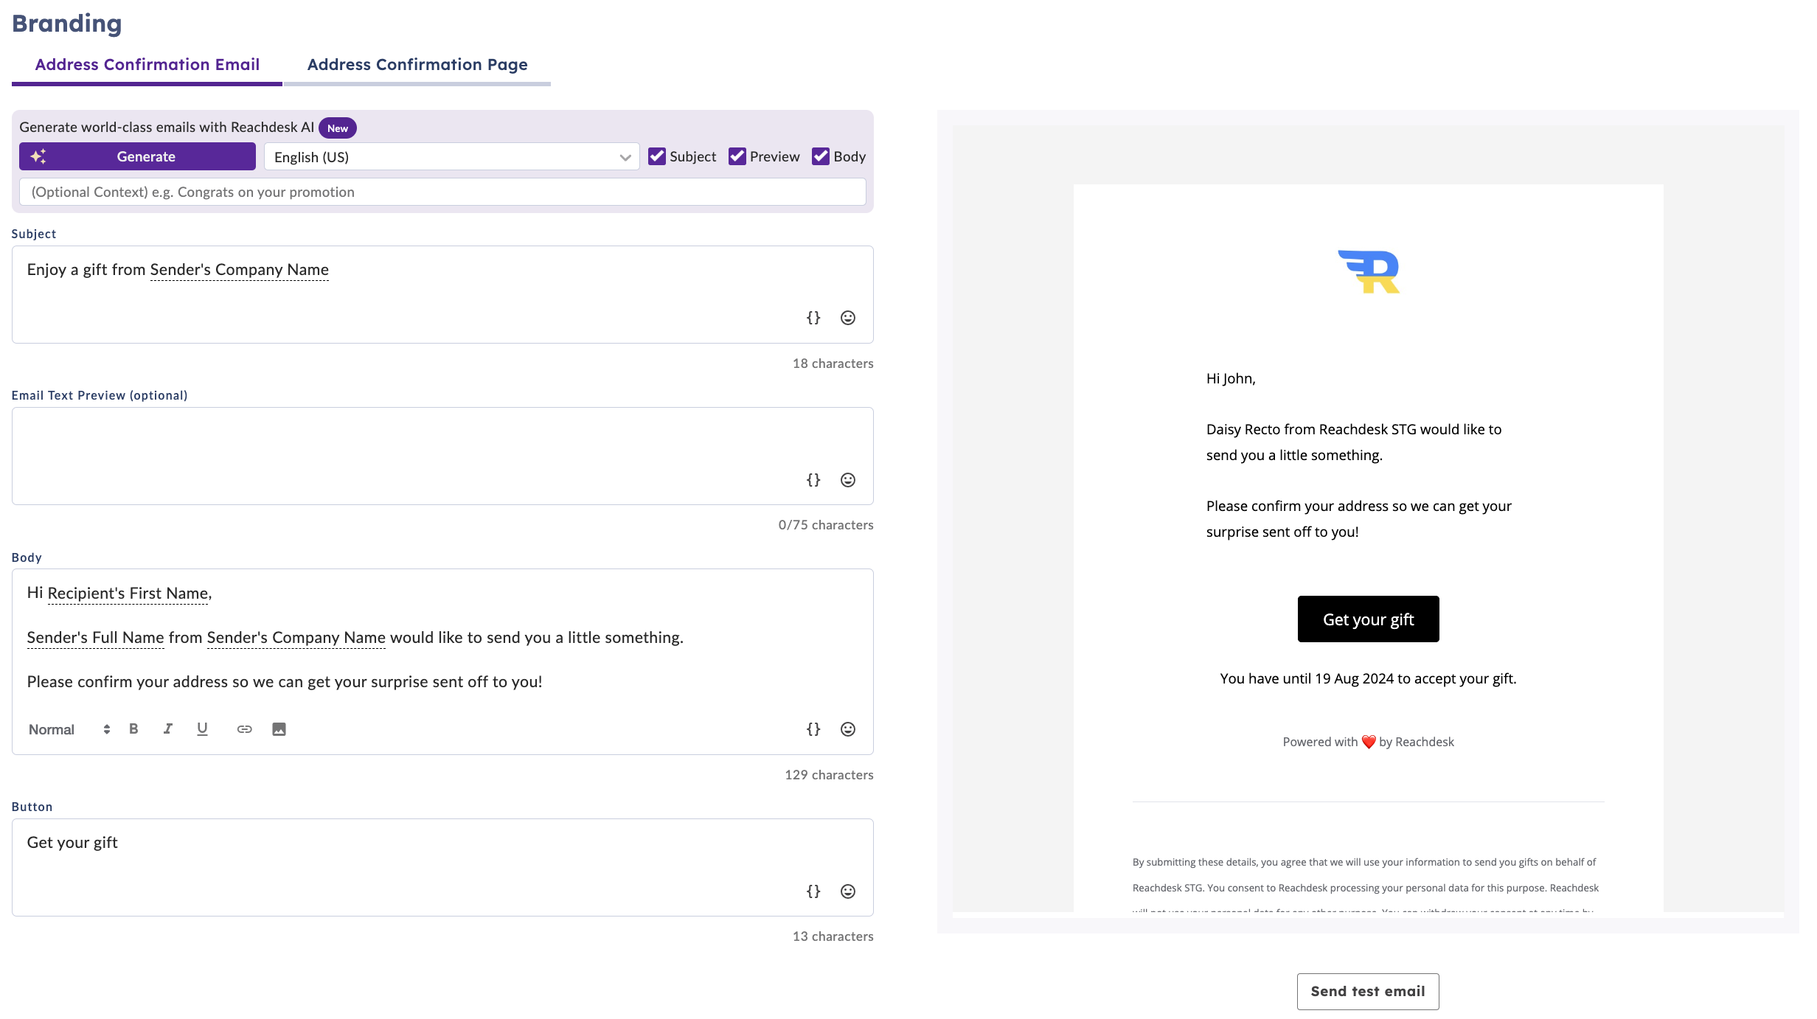Insert a link in Body editor

244,729
